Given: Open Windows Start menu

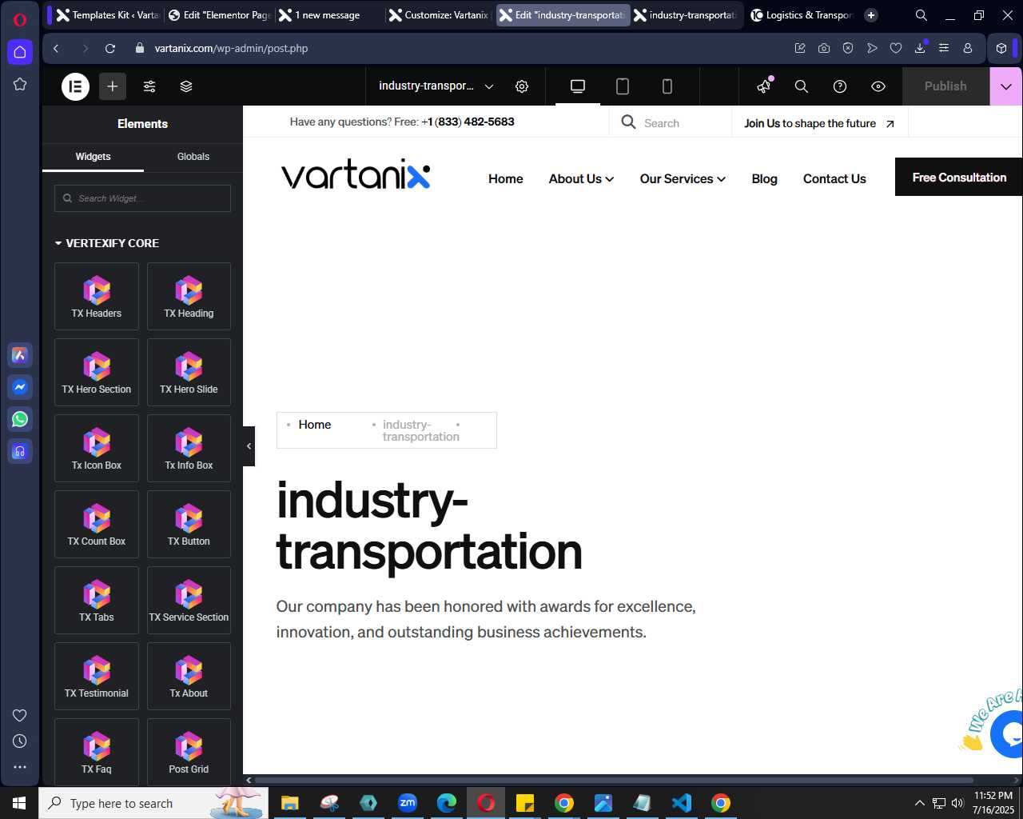Looking at the screenshot, I should [19, 803].
